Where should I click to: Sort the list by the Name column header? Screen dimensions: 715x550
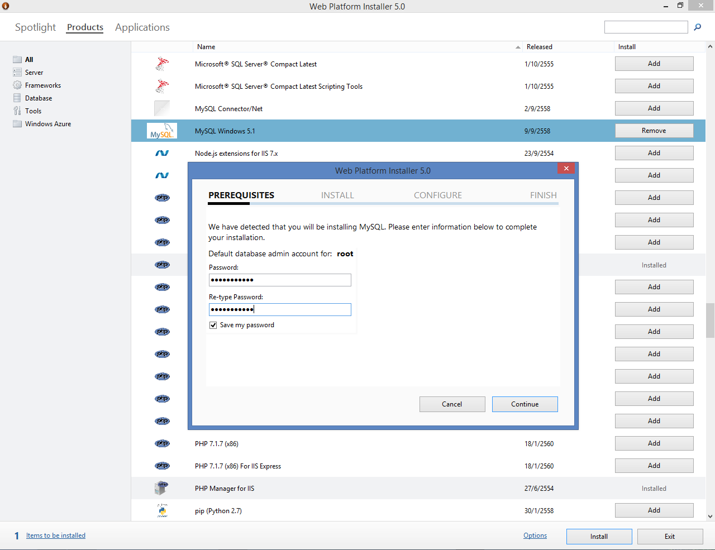click(357, 47)
